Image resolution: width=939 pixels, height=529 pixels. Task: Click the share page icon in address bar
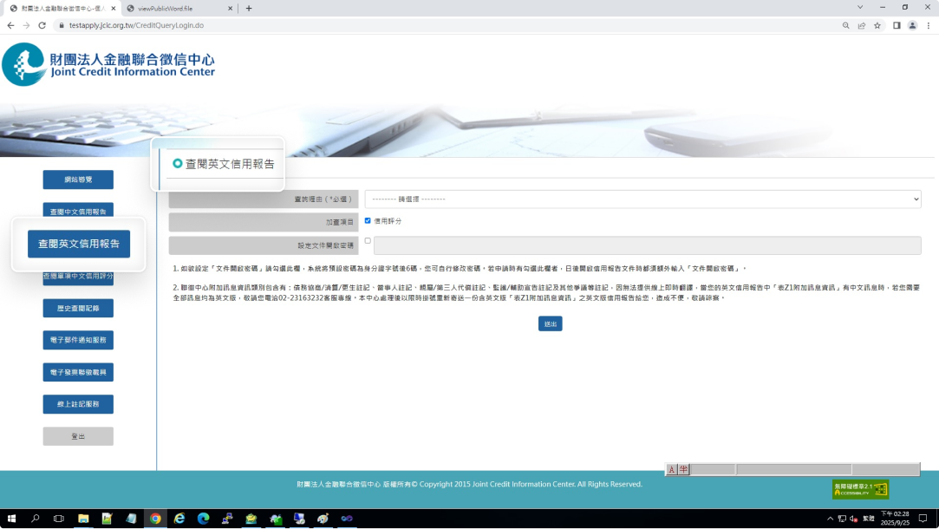pos(861,26)
